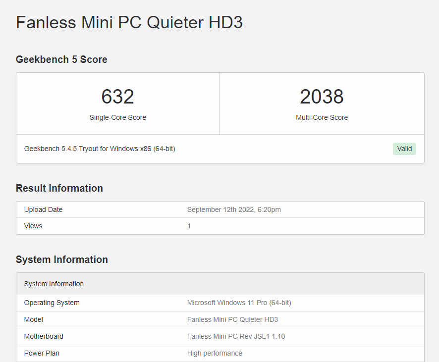Select the September 12th 2022, 6:20pm value
The image size is (439, 362).
234,209
